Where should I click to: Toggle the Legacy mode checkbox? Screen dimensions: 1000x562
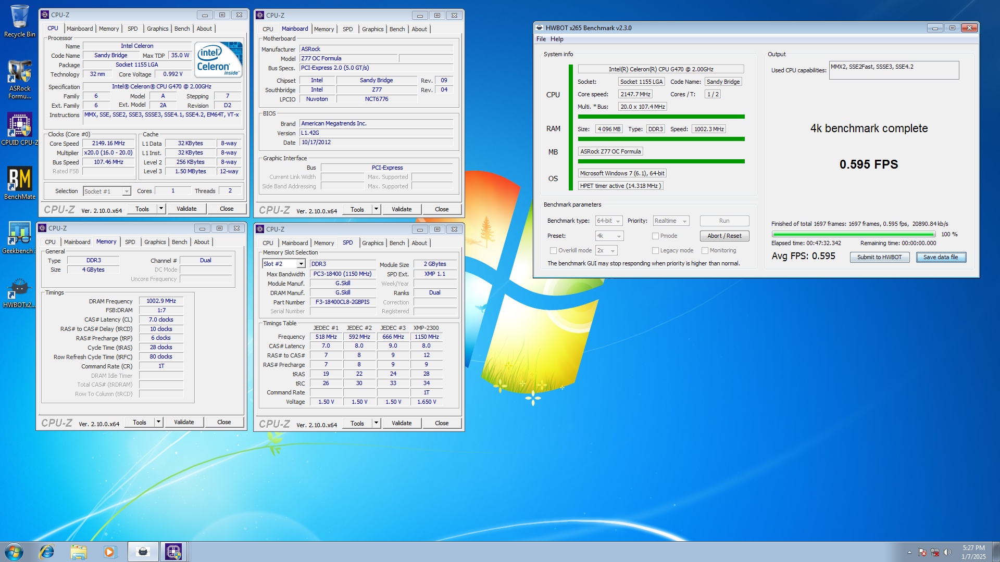pyautogui.click(x=655, y=251)
